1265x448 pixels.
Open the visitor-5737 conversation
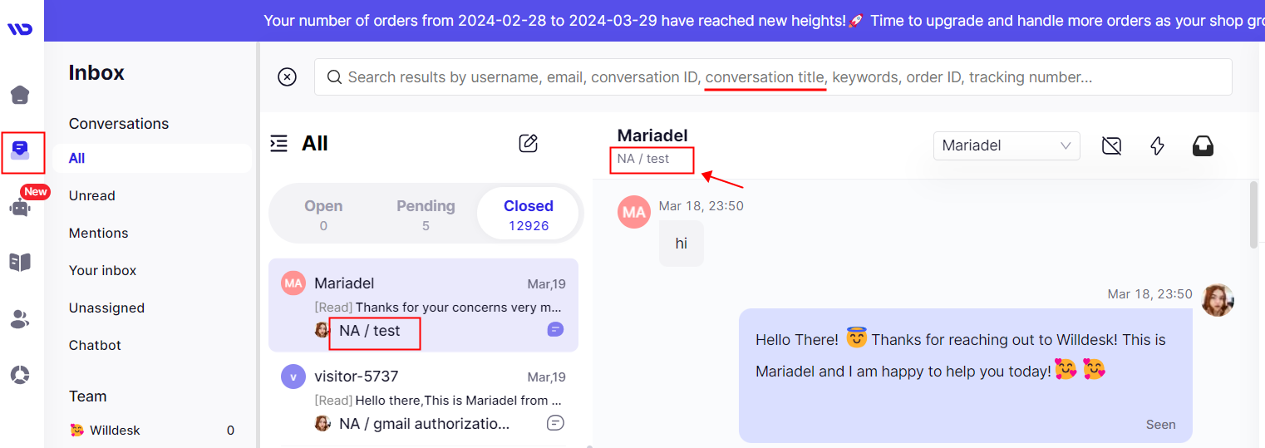(424, 400)
